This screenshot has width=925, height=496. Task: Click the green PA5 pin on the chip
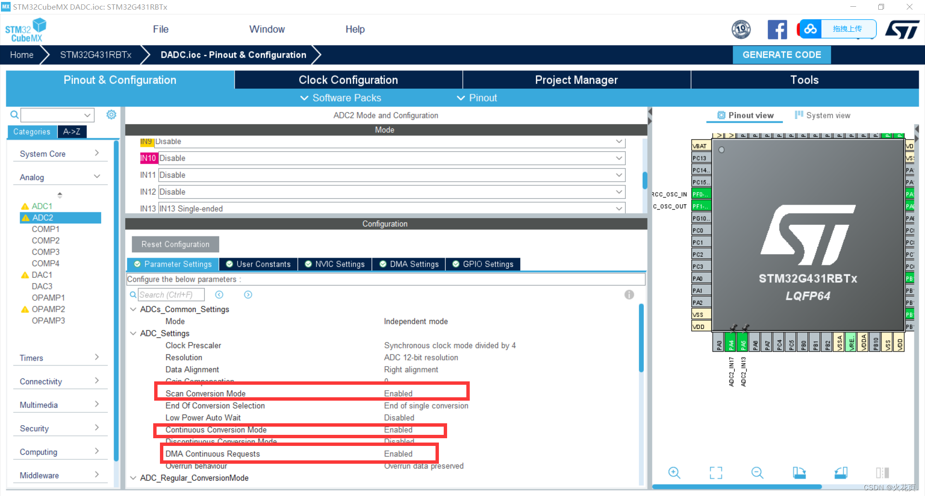coord(743,342)
